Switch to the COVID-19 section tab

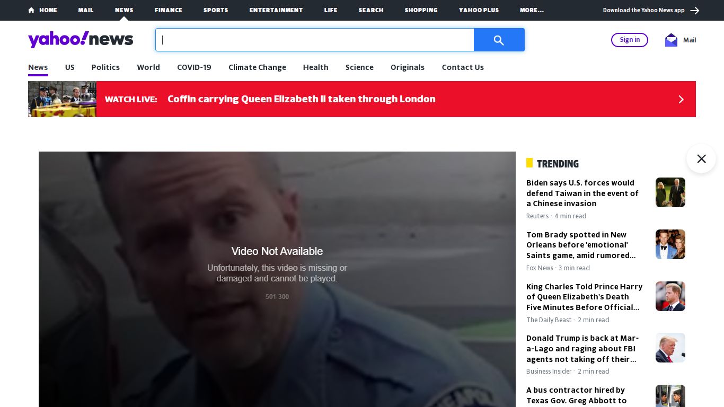point(194,67)
